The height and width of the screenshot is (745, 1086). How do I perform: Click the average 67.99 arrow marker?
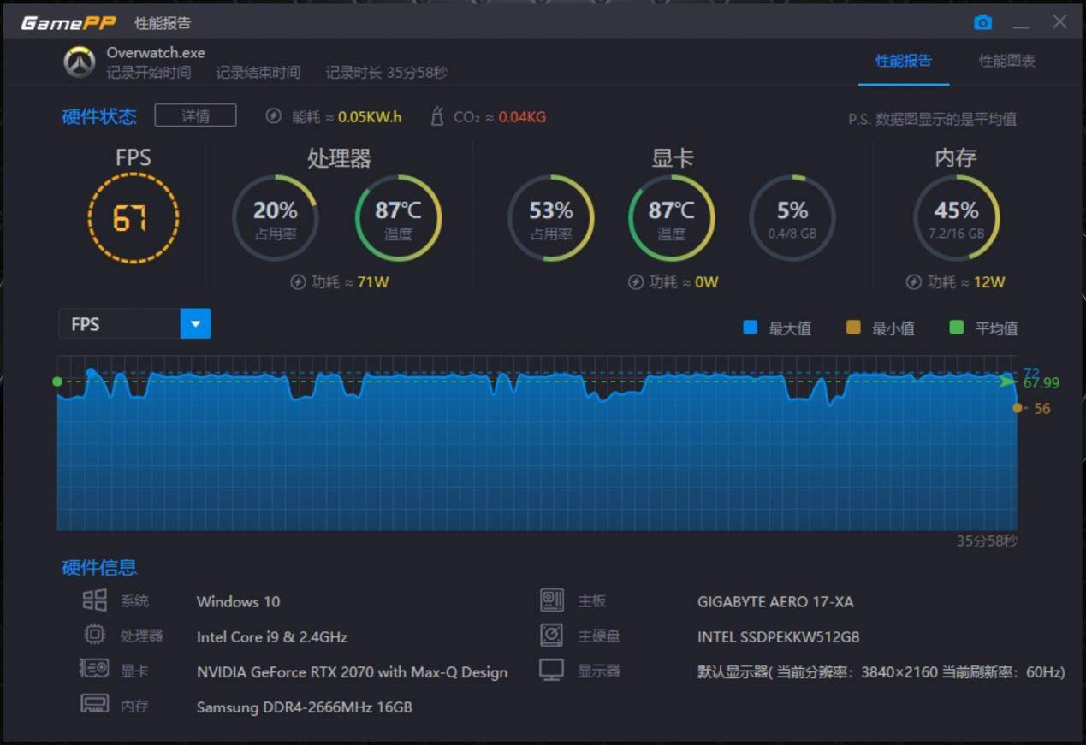(x=1009, y=381)
